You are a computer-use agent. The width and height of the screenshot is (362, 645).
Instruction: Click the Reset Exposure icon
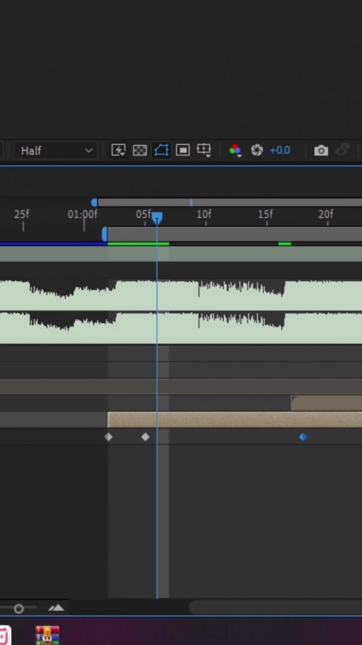pyautogui.click(x=257, y=150)
